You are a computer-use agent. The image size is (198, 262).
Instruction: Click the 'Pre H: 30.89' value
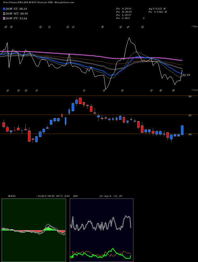click(124, 12)
